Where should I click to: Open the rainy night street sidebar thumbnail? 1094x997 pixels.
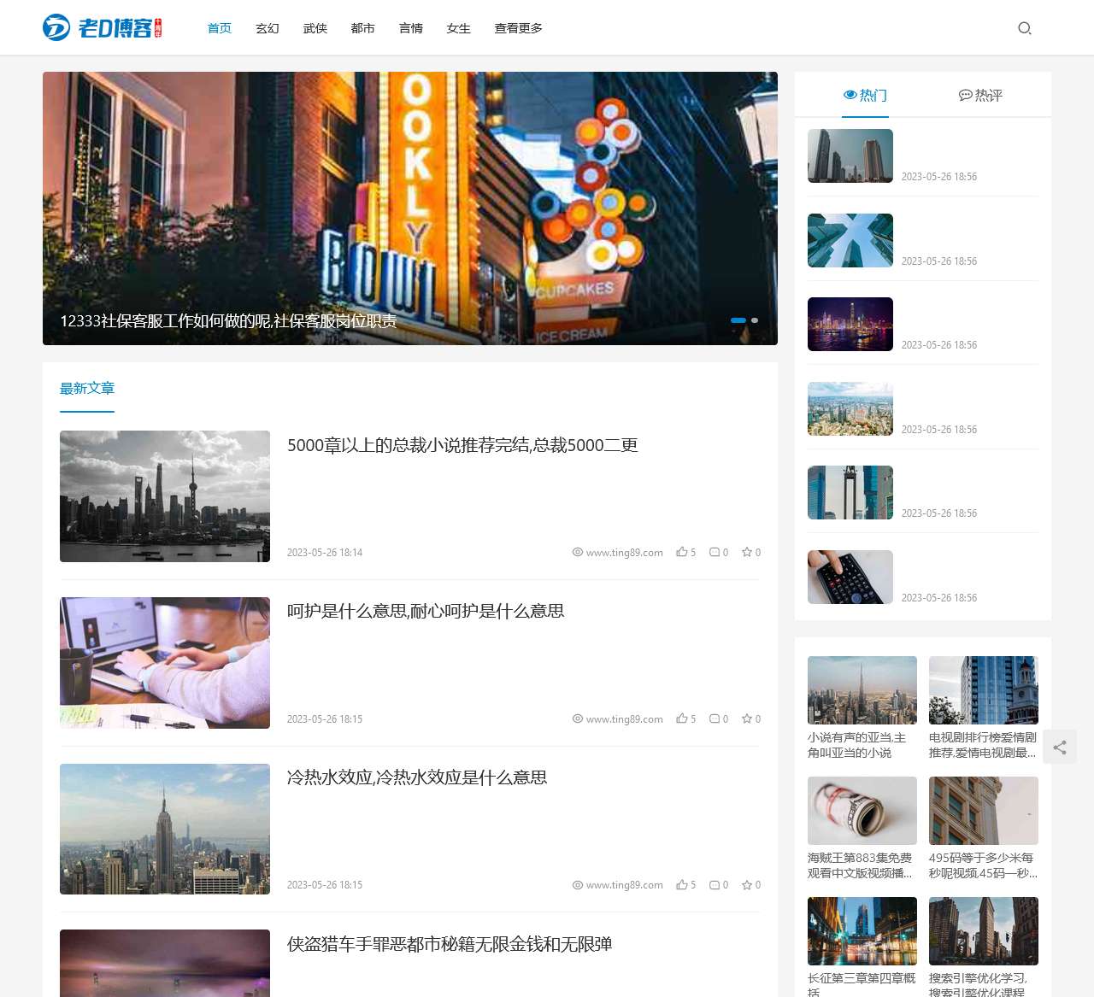coord(862,931)
